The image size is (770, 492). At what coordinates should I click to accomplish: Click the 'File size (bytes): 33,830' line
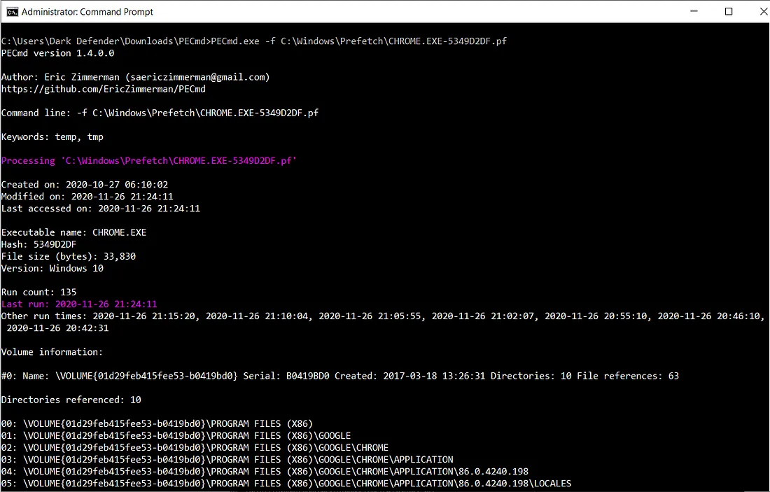click(x=69, y=256)
